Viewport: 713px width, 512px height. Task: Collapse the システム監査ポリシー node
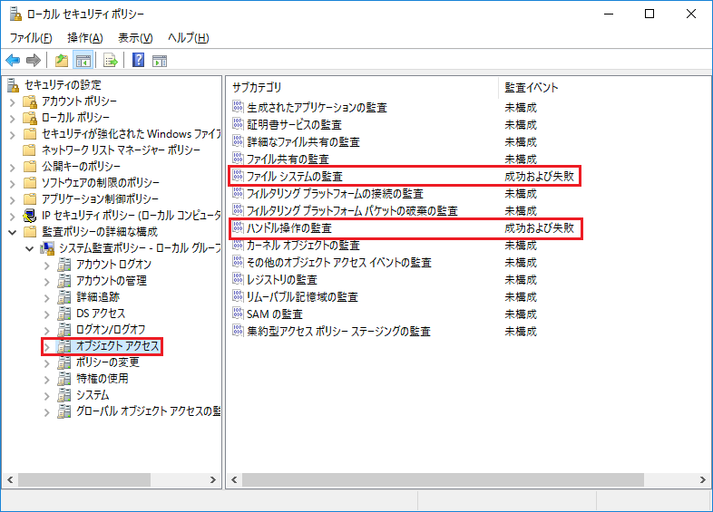pos(30,249)
